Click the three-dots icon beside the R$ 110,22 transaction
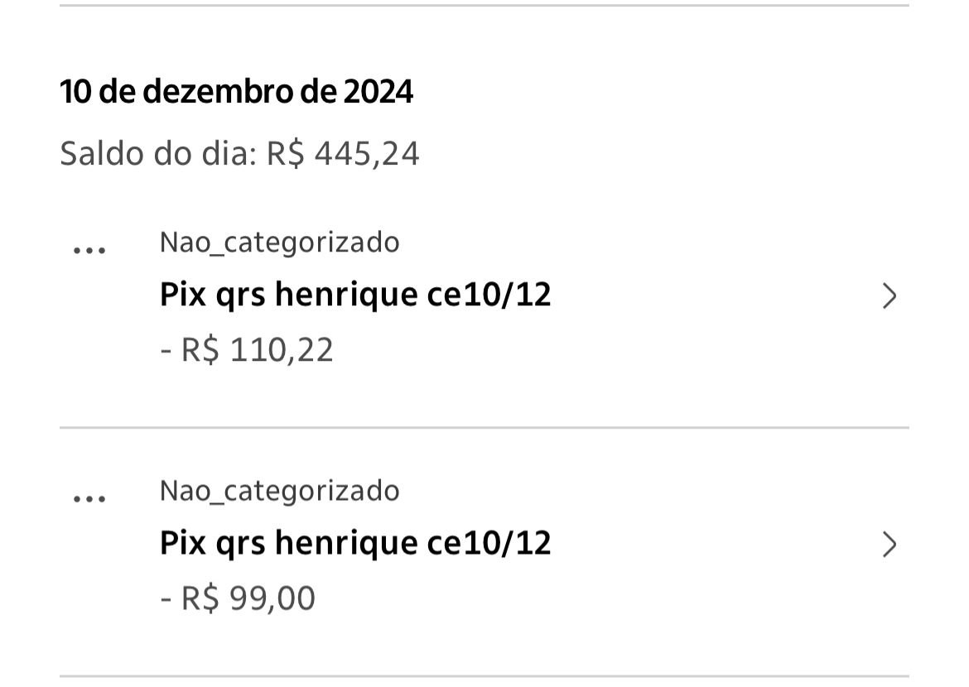This screenshot has height=687, width=969. [x=89, y=251]
